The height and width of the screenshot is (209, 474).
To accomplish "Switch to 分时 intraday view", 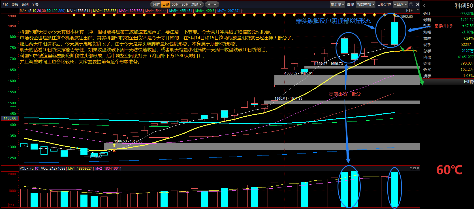I will point(156,4).
